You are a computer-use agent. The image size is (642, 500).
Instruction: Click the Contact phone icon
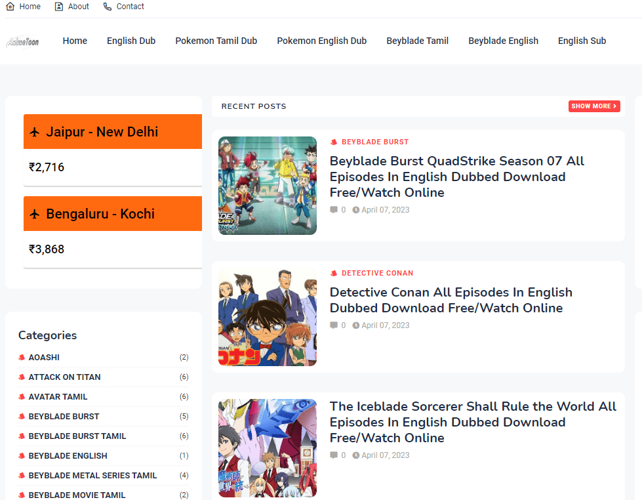pos(108,7)
